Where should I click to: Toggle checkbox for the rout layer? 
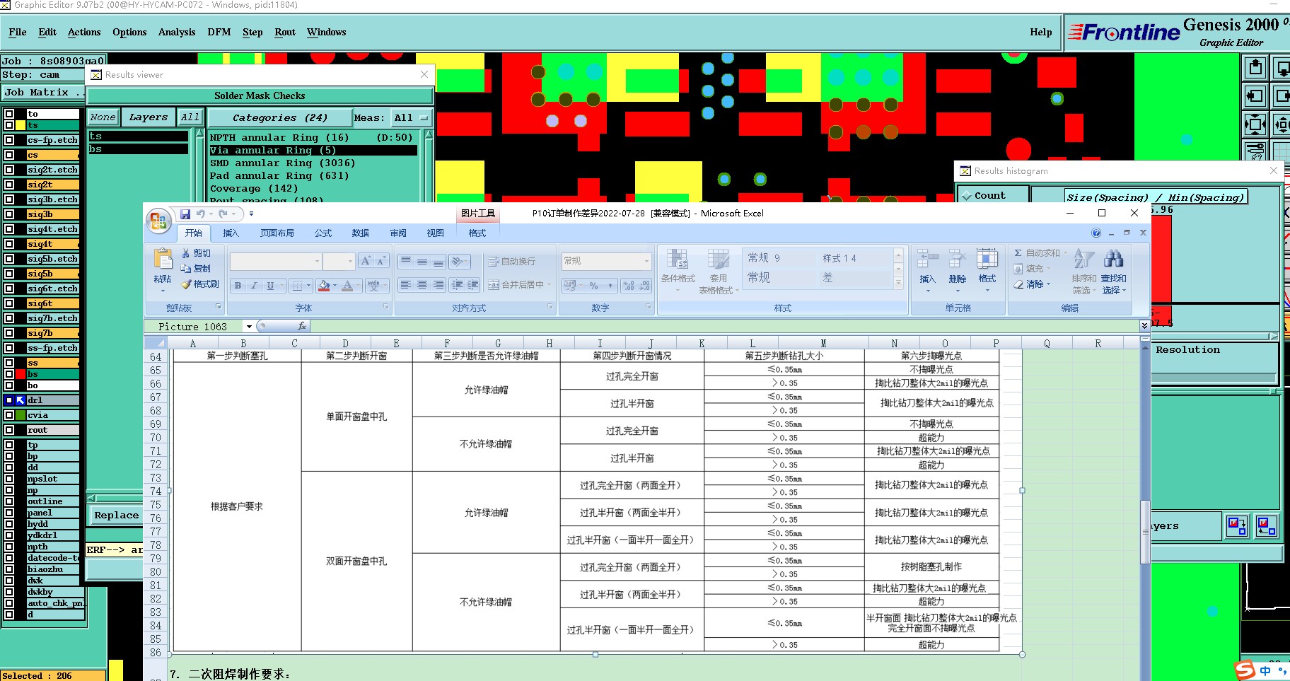tap(9, 430)
